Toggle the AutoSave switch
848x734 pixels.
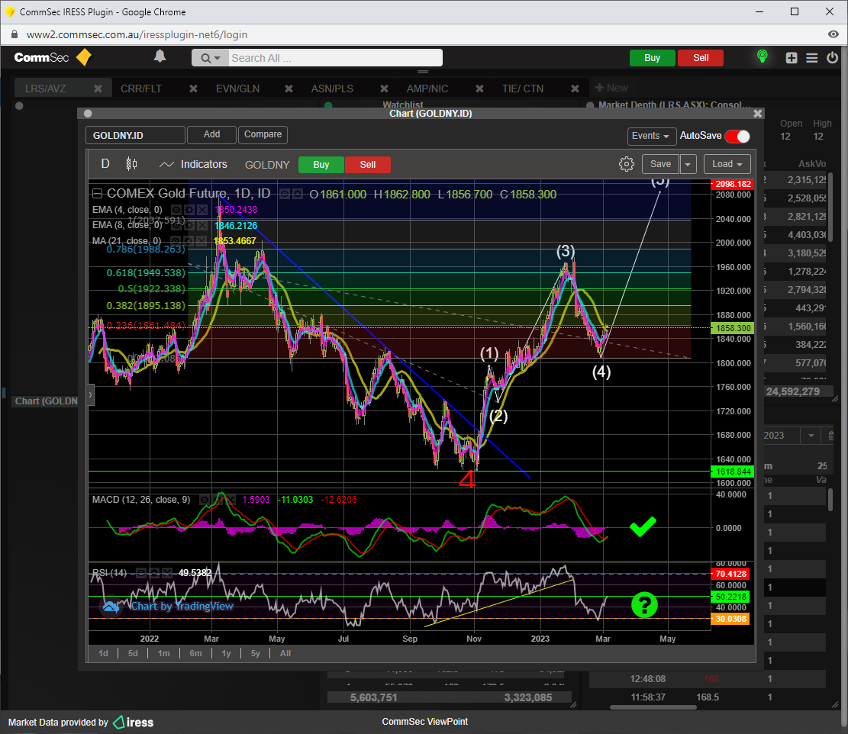click(737, 137)
